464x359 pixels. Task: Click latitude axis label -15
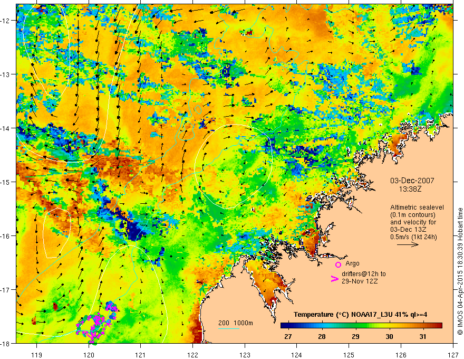point(5,182)
